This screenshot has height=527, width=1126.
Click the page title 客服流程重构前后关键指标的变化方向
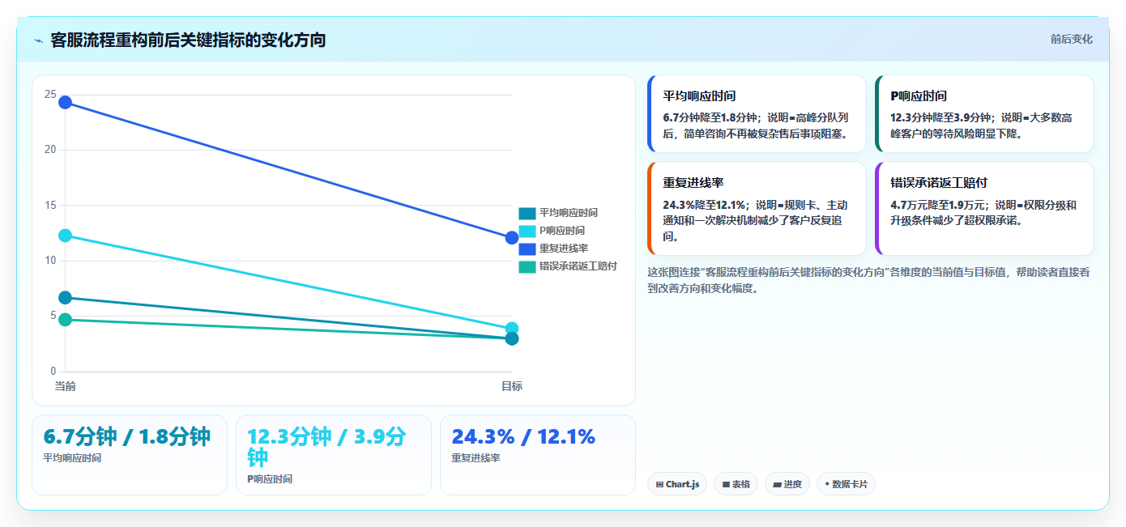[x=188, y=40]
